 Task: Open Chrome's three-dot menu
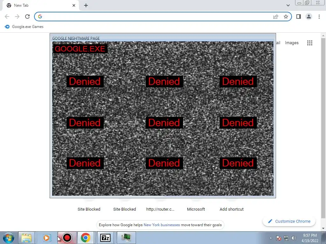(x=319, y=17)
